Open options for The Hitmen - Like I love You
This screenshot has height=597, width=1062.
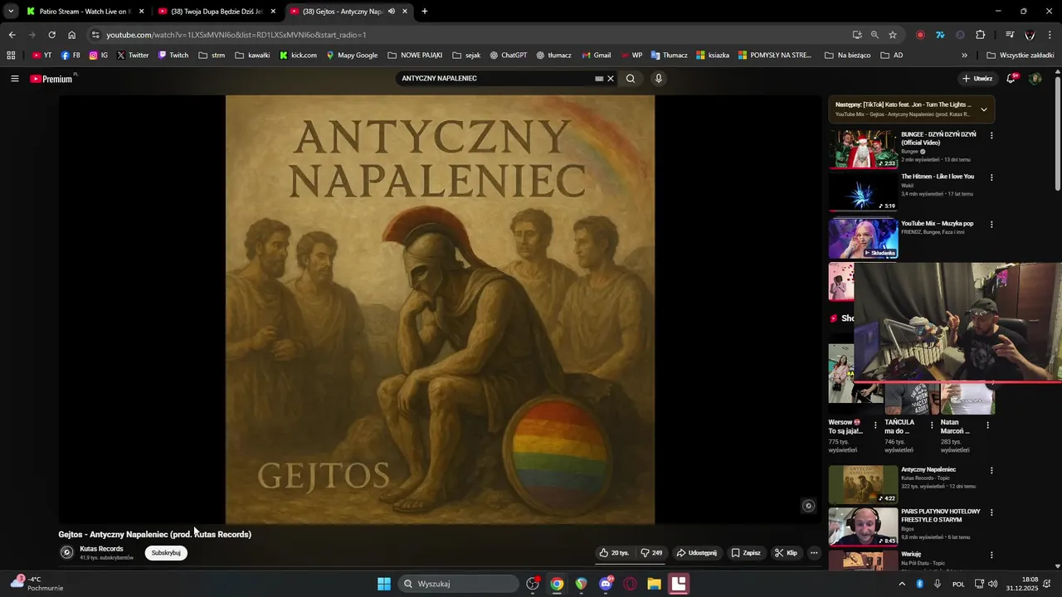[x=991, y=177]
